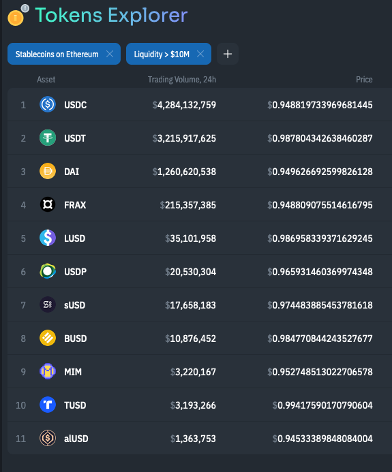Select FRAX price $0.948809075514616795
392x472 pixels.
320,205
